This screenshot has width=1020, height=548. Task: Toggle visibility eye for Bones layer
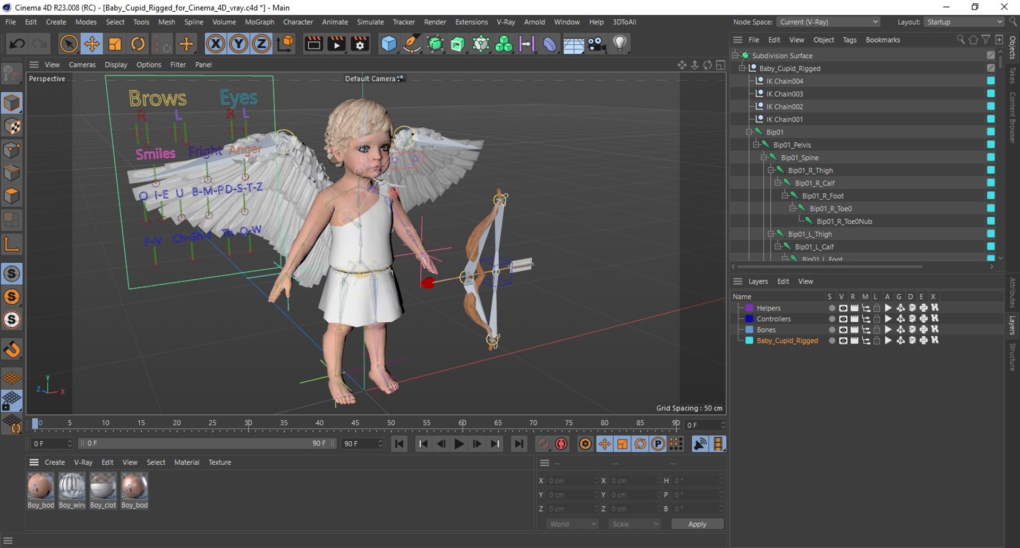pos(843,330)
